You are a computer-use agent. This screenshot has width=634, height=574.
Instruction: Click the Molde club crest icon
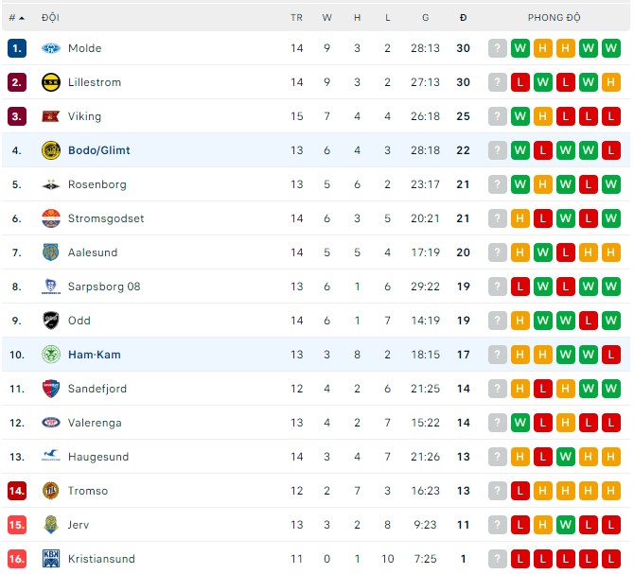tap(51, 48)
